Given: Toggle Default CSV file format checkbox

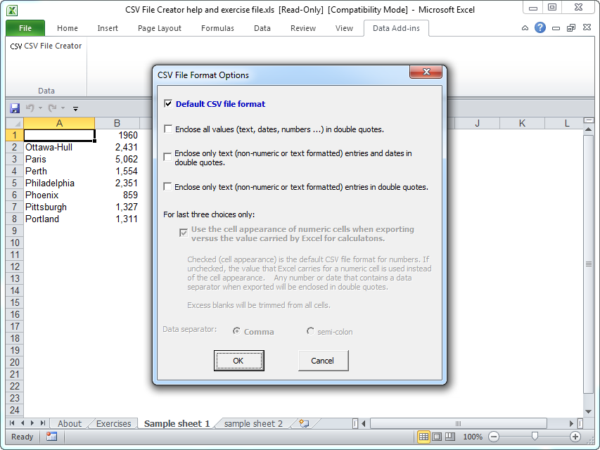Looking at the screenshot, I should (168, 103).
